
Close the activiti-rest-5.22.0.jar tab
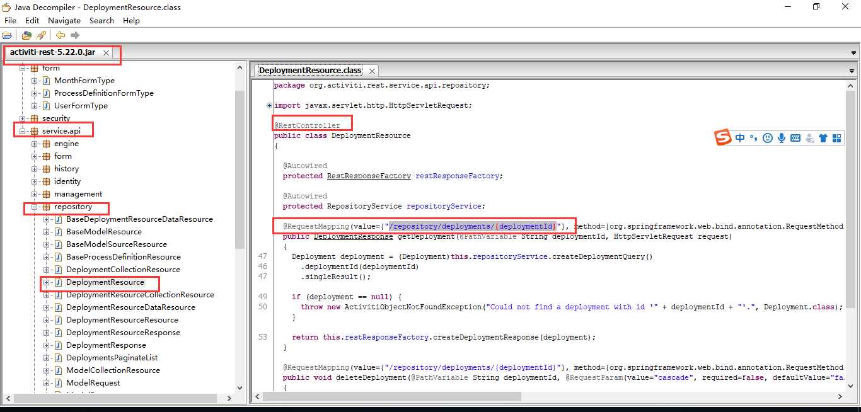(x=106, y=53)
